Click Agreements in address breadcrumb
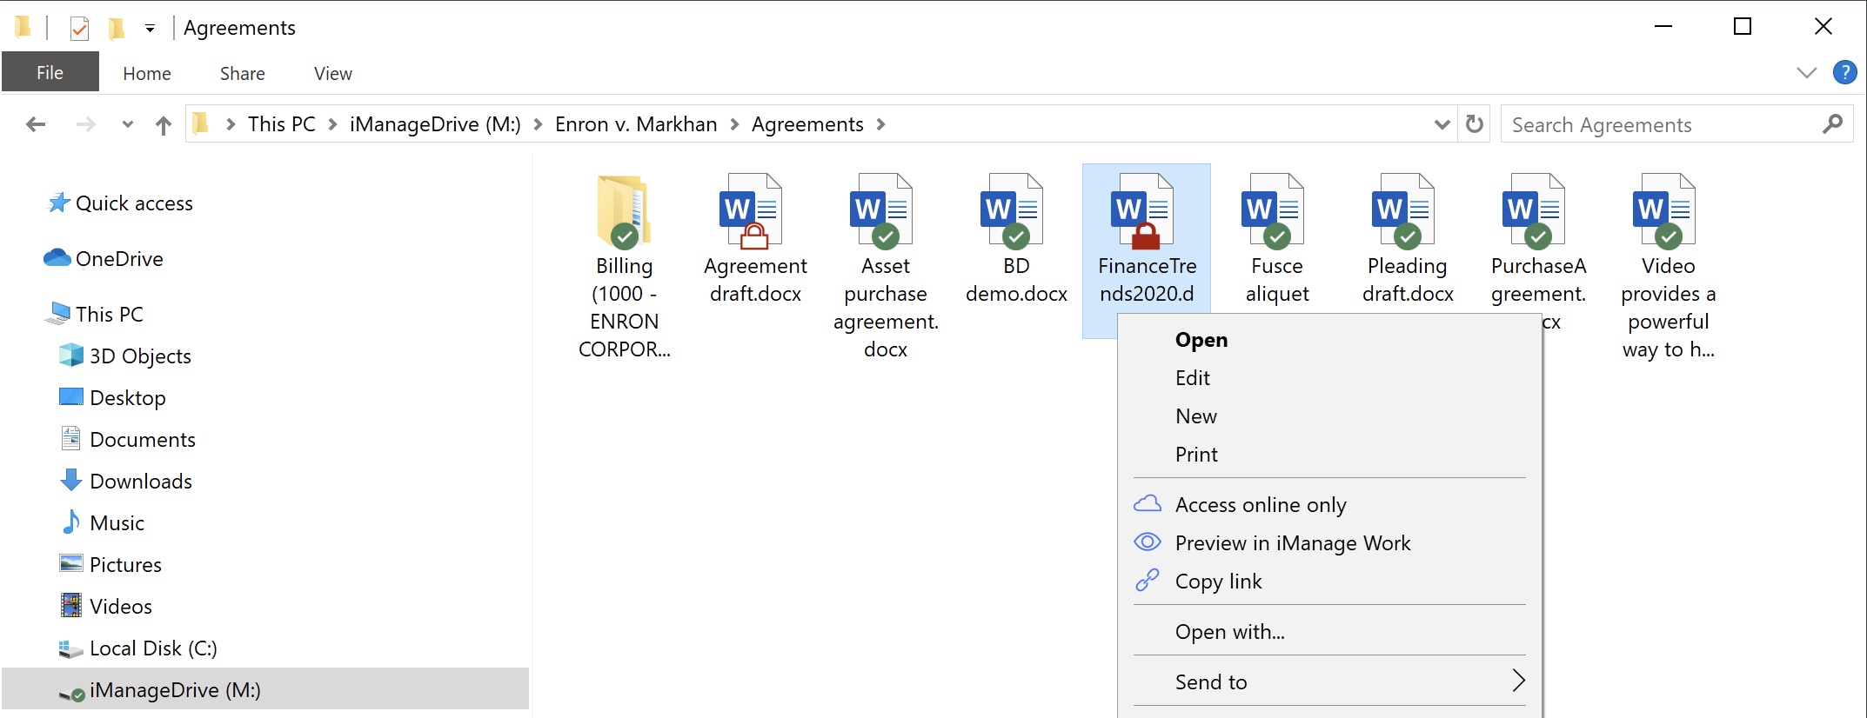 point(807,124)
